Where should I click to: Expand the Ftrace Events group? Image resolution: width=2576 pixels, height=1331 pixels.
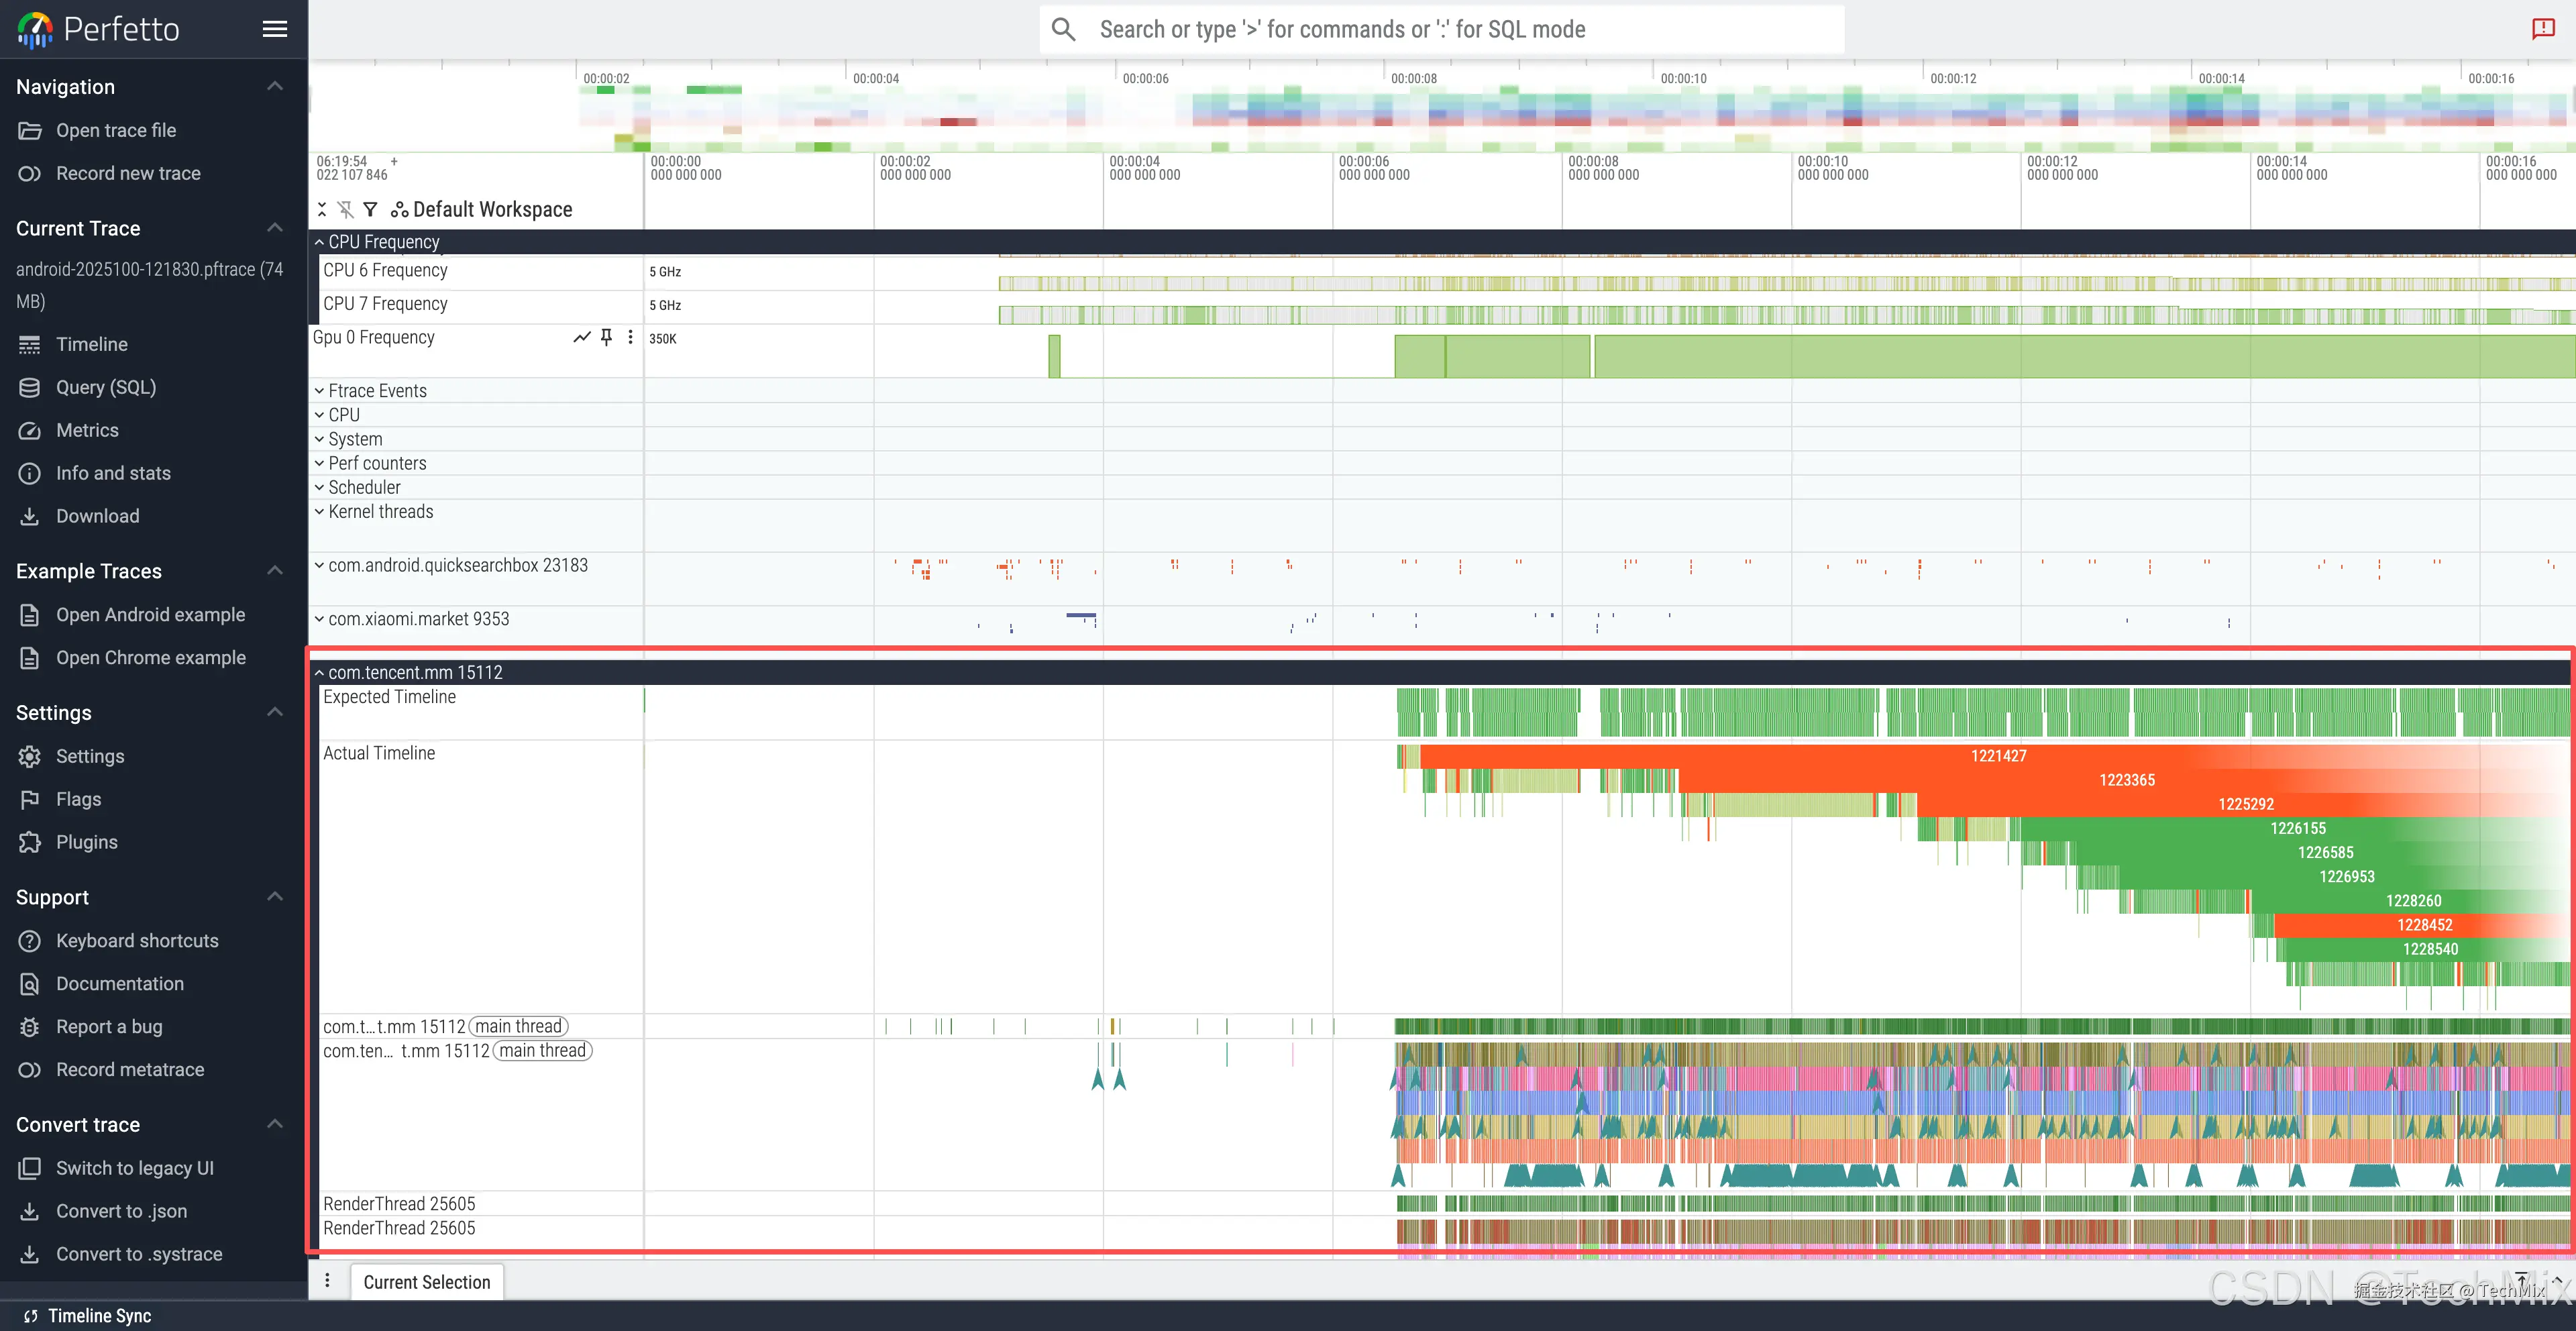point(320,391)
